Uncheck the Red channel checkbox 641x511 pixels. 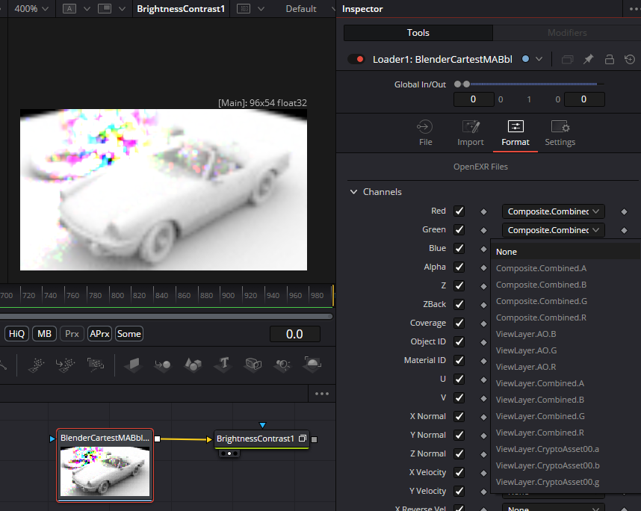point(459,211)
